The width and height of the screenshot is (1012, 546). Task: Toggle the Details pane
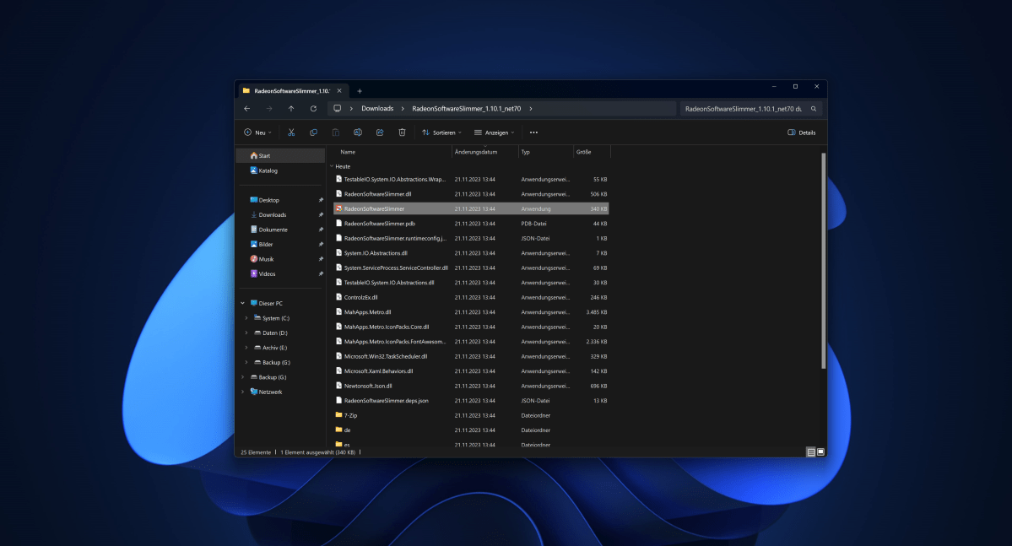coord(802,132)
